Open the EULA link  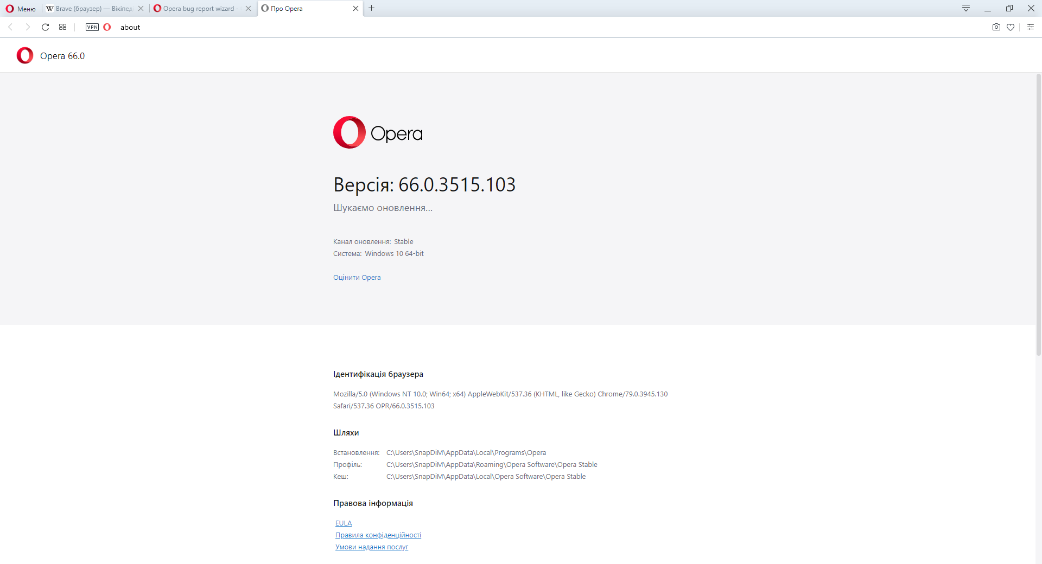click(x=344, y=523)
